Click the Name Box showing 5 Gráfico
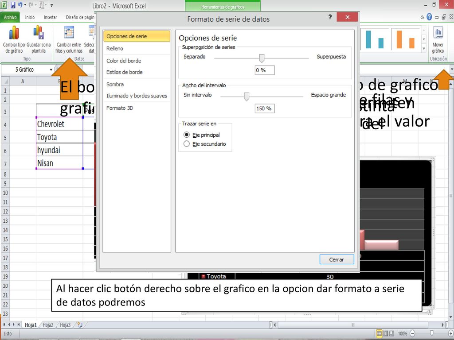 tap(25, 70)
